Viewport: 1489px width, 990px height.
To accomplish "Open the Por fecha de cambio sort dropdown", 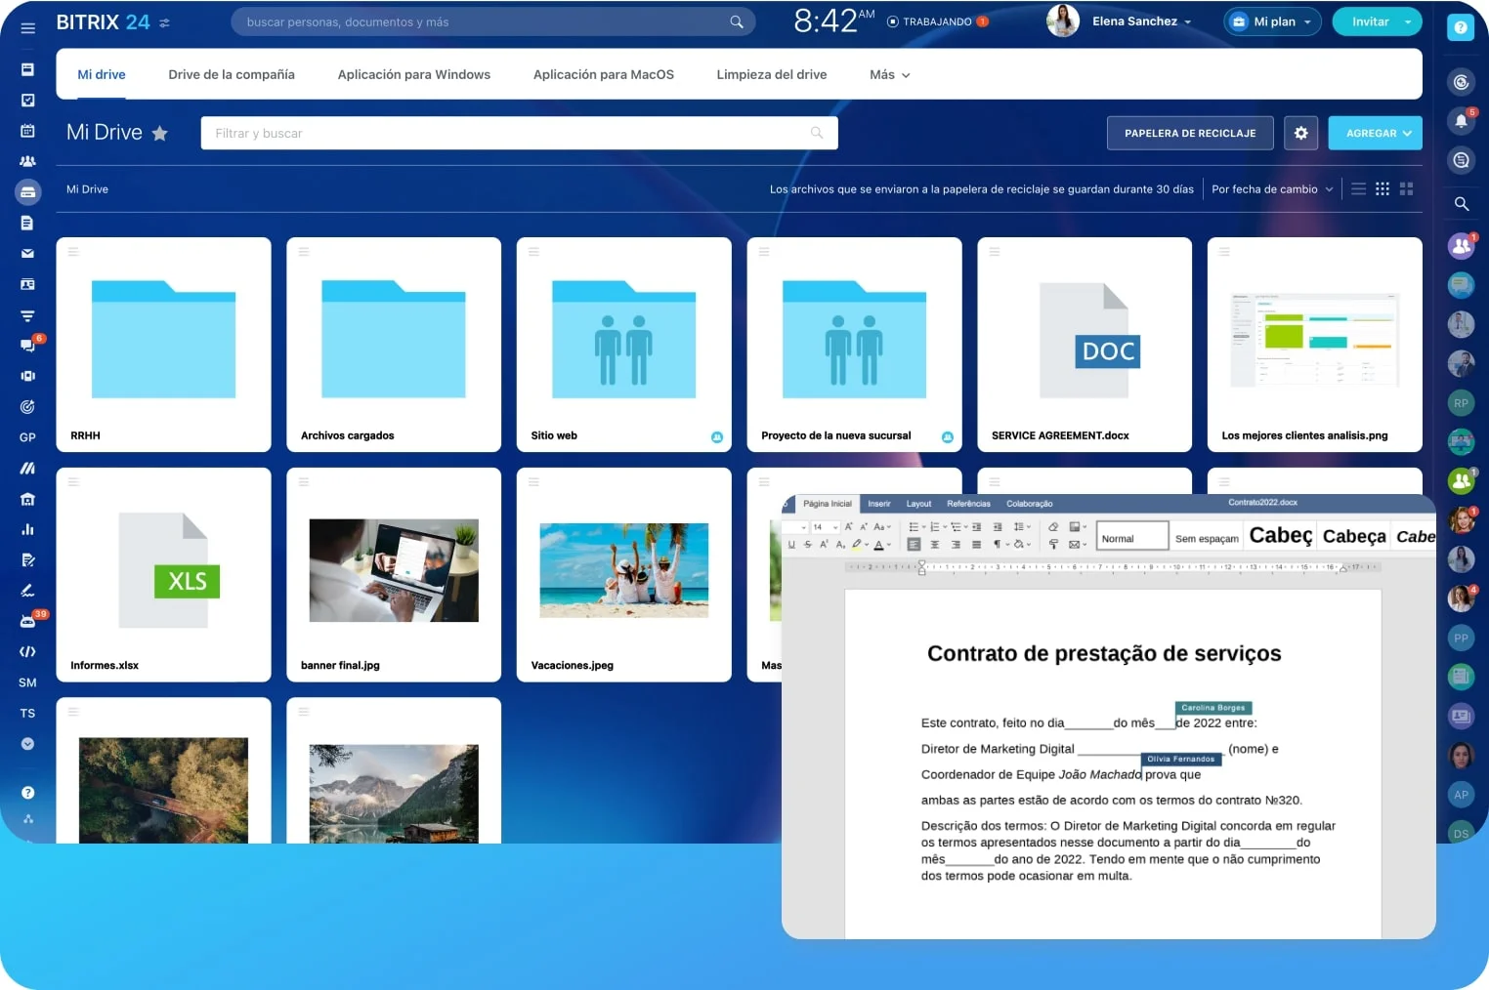I will point(1271,189).
